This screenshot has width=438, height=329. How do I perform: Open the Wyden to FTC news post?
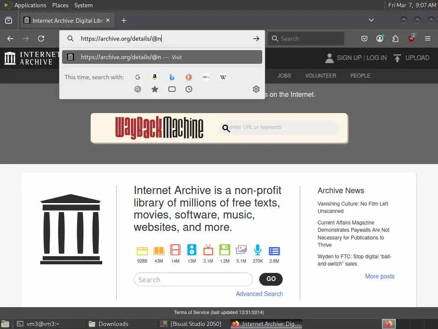(x=354, y=260)
